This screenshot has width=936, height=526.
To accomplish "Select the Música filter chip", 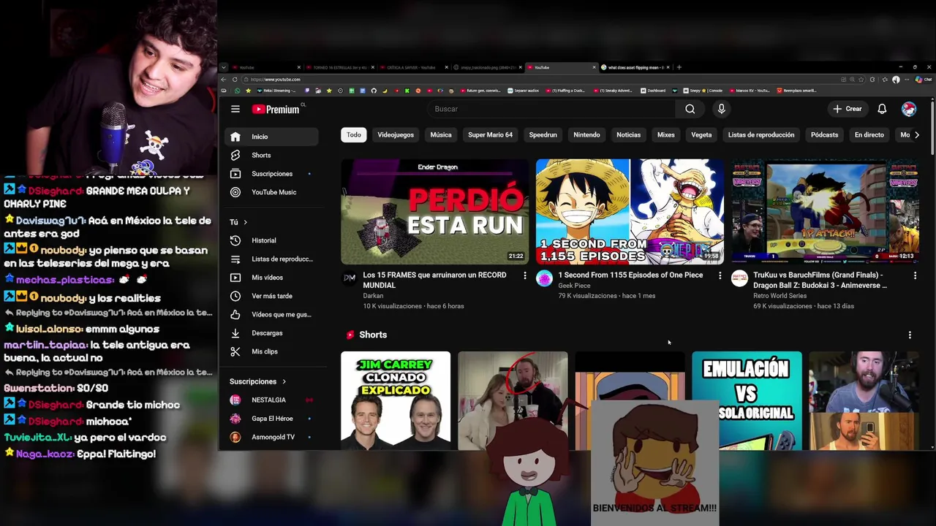I will click(441, 135).
